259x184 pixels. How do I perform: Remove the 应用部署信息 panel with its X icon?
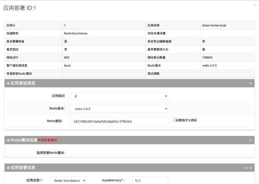[251, 168]
